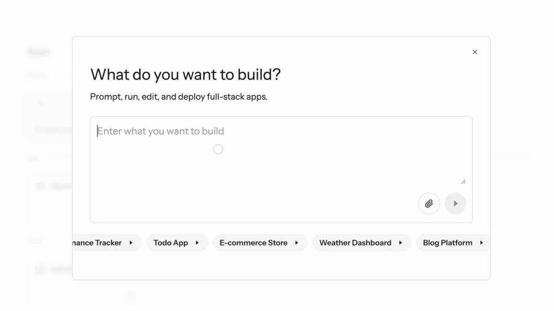Click the arrow on Weather Dashboard chip
Viewport: 554px width, 311px height.
[400, 243]
